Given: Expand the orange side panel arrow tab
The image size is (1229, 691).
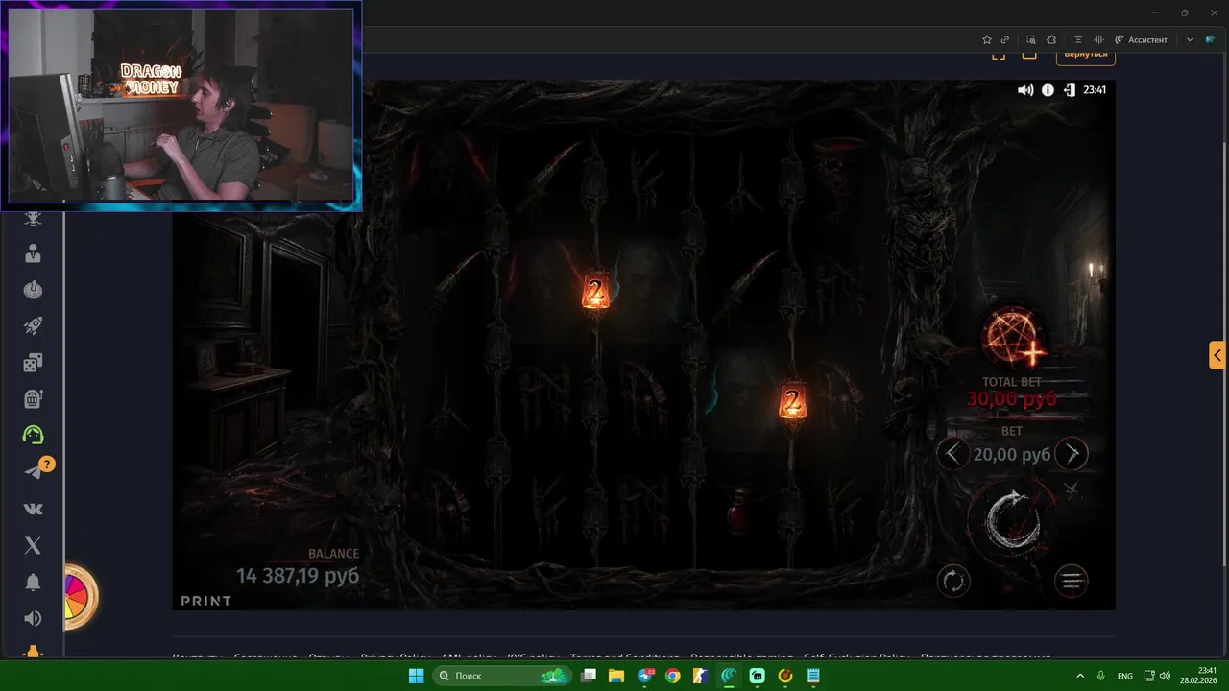Looking at the screenshot, I should [1217, 355].
